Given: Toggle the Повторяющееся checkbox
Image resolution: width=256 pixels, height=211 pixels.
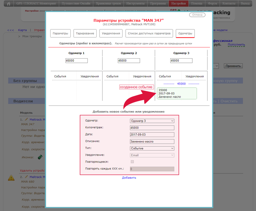Looking at the screenshot, I should pos(132,162).
